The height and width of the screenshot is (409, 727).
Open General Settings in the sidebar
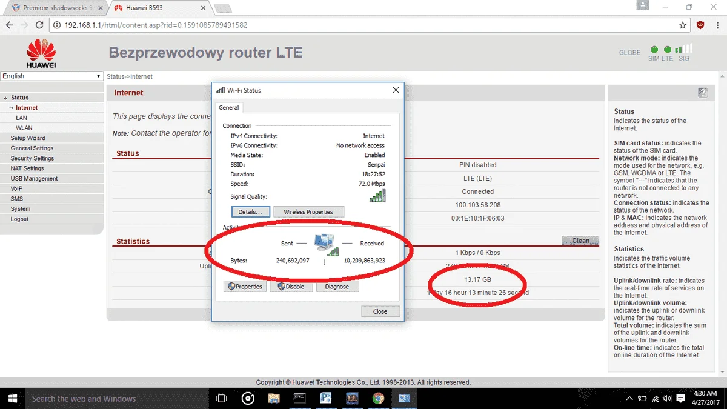32,148
